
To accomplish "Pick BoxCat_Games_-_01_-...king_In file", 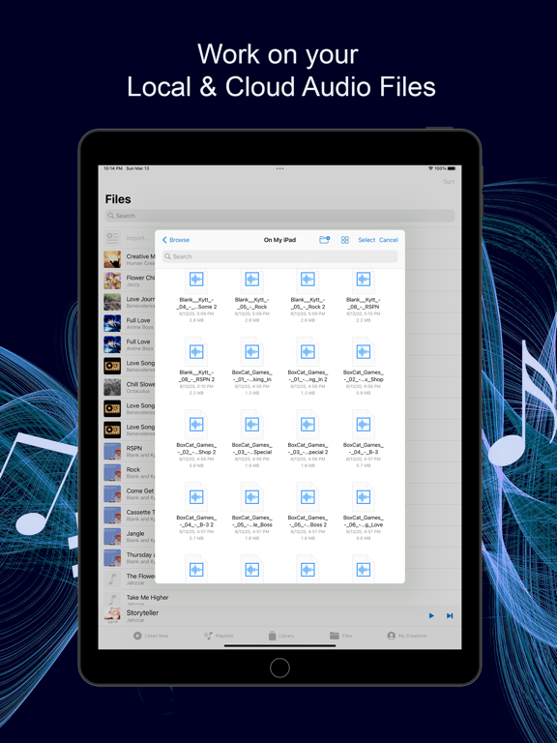I will [252, 366].
